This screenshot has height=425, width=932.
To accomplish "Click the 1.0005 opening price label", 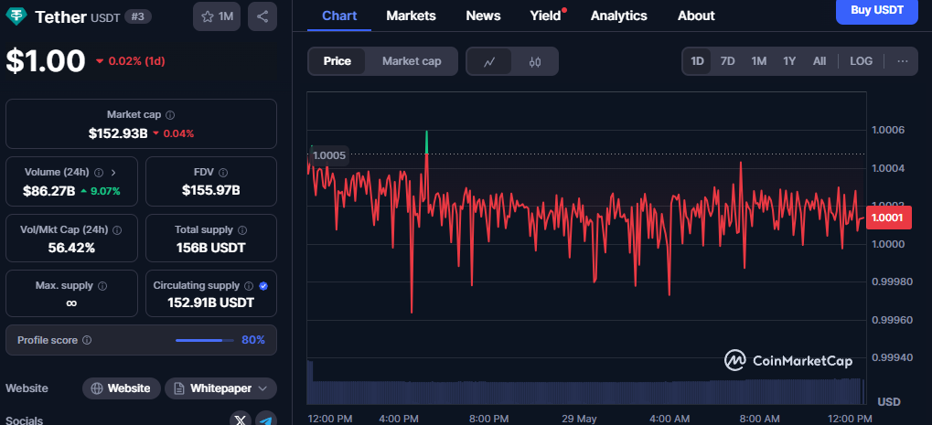I will [x=329, y=155].
